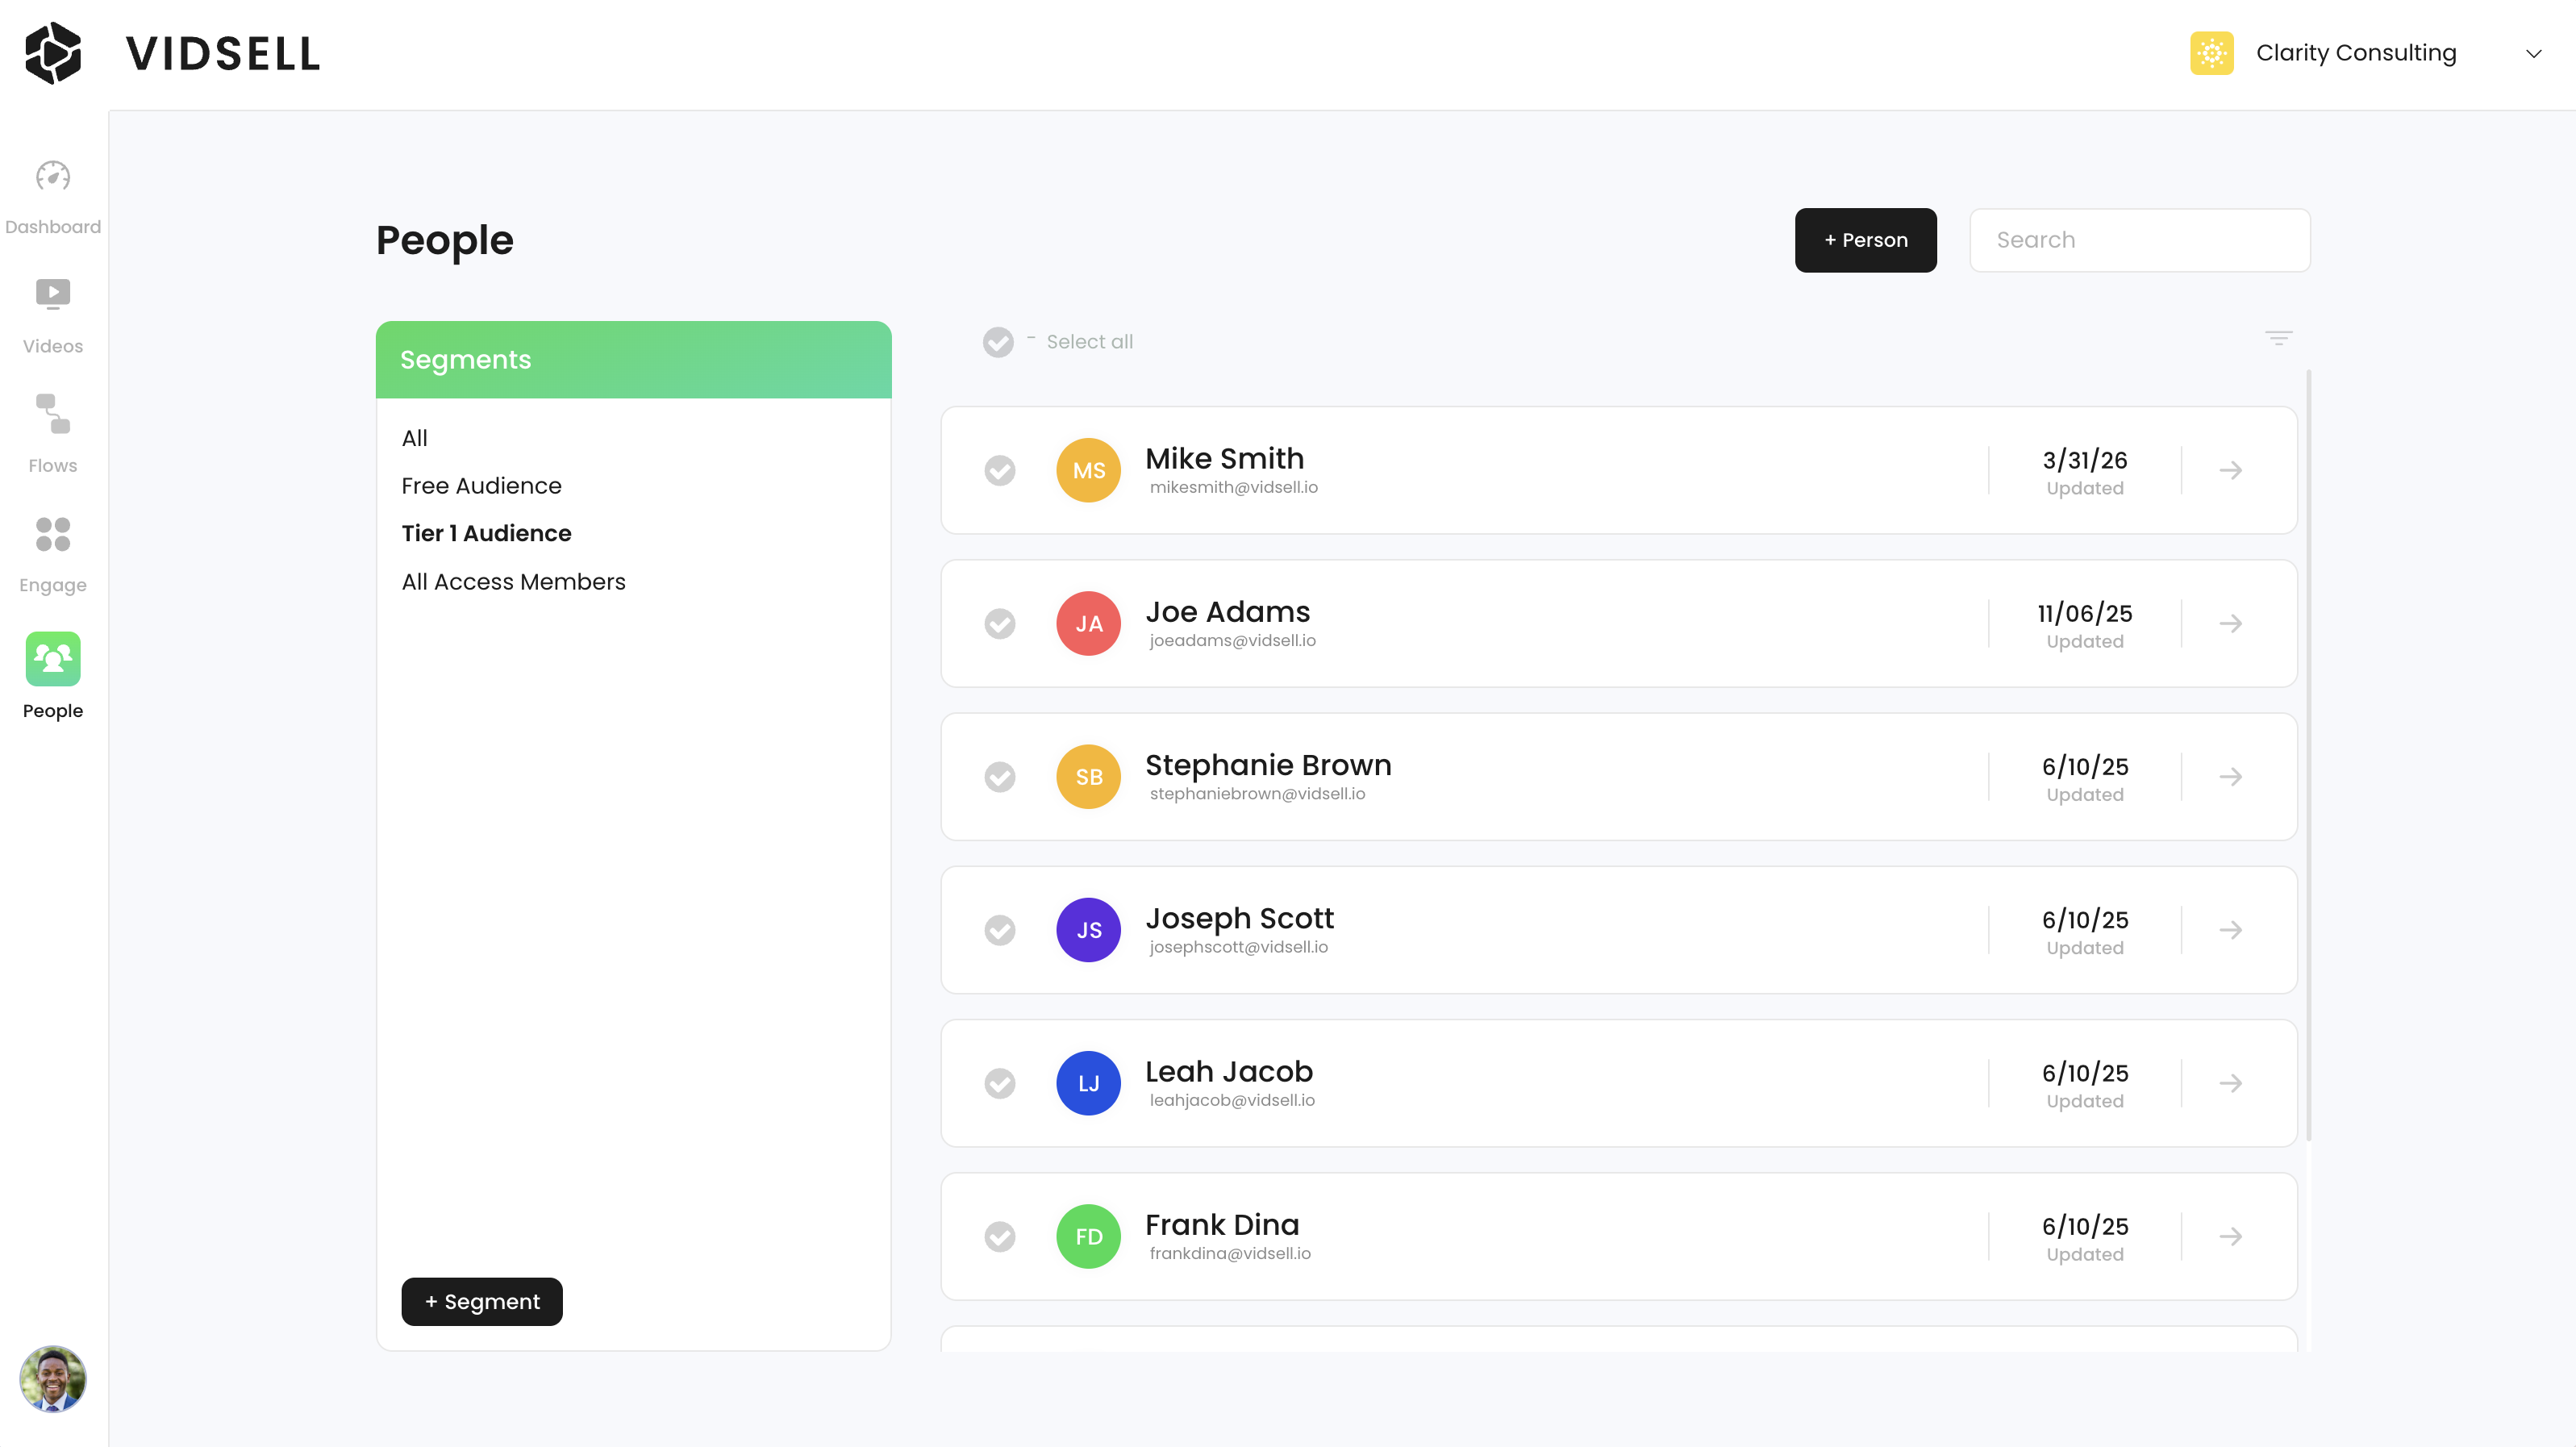Viewport: 2576px width, 1447px height.
Task: Open the filter list icon
Action: coord(2278,339)
